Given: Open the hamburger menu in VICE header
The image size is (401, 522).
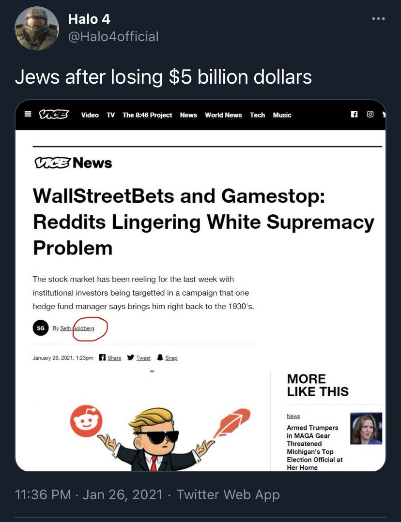Looking at the screenshot, I should (28, 115).
